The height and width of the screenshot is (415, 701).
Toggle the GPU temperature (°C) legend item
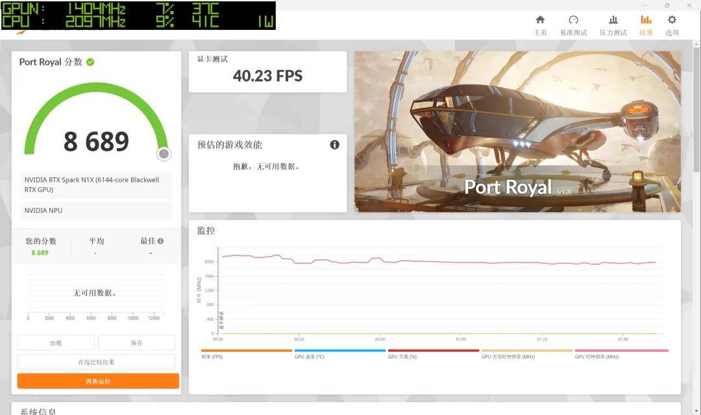coord(339,354)
